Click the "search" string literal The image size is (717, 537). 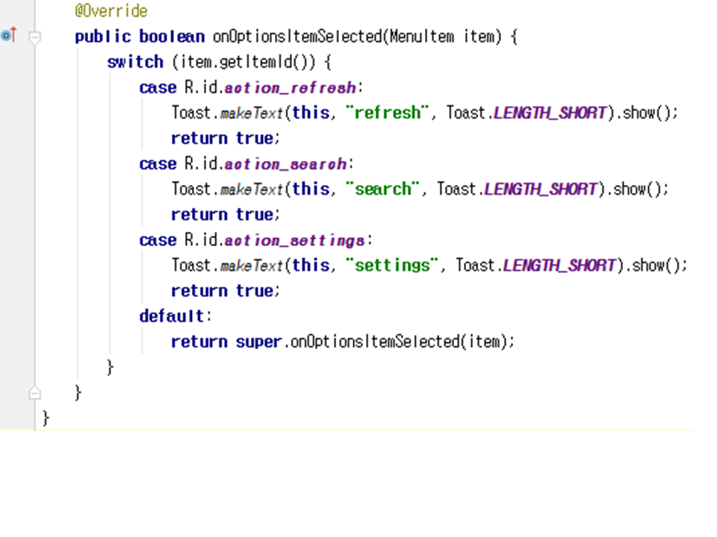(384, 189)
